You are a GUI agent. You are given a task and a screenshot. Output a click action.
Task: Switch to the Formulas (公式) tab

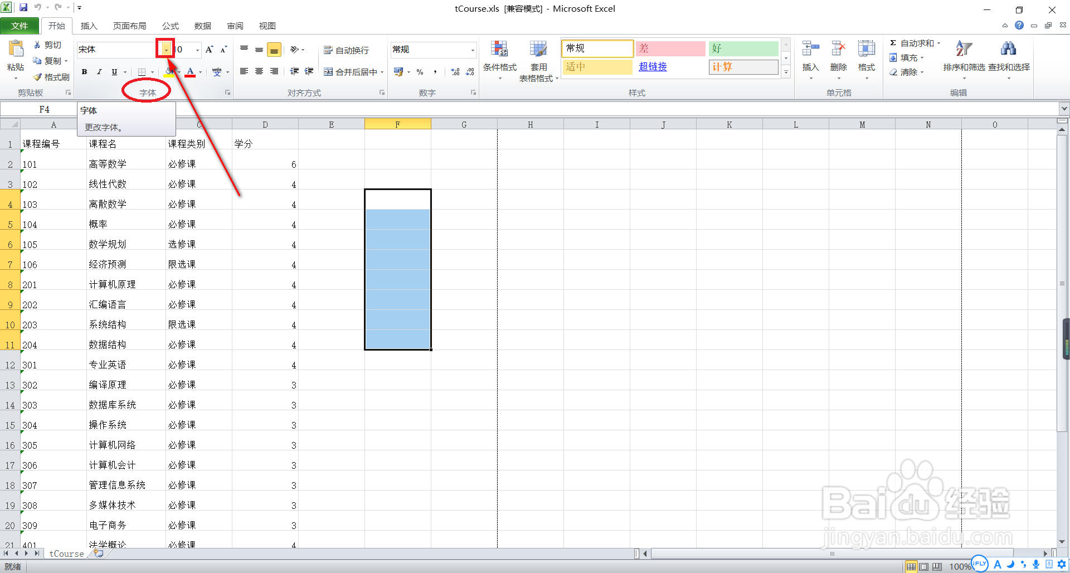(171, 26)
